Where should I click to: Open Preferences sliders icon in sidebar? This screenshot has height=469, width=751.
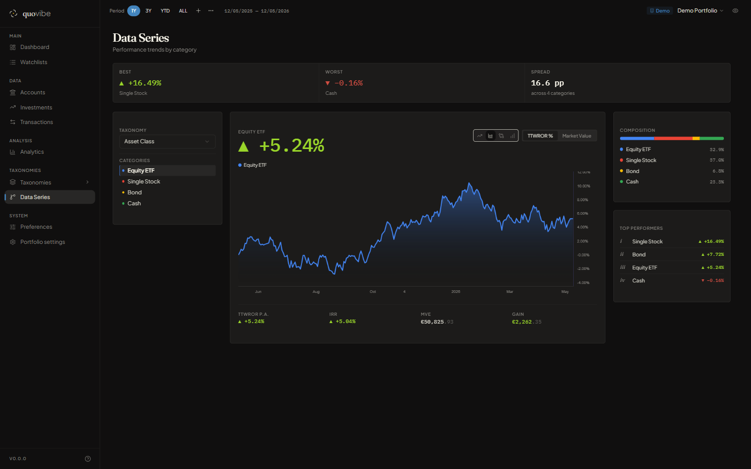point(13,227)
